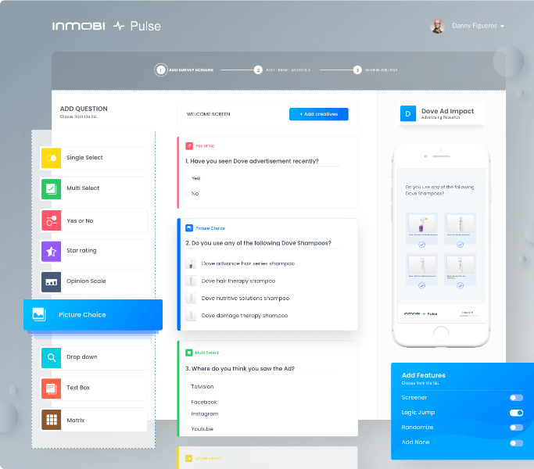534x469 pixels.
Task: Select the Single Select question icon
Action: pyautogui.click(x=51, y=158)
